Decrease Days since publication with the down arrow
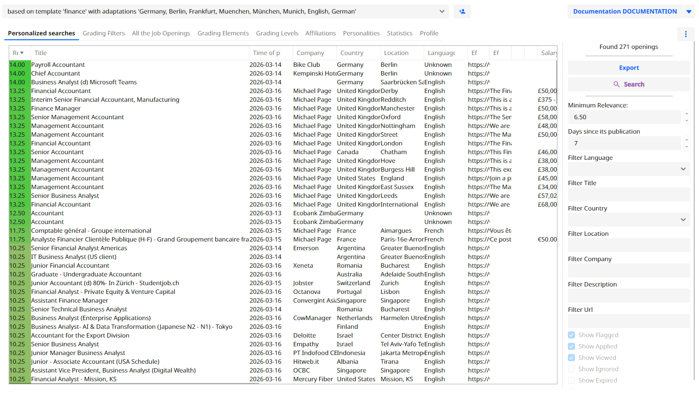This screenshot has height=393, width=699. [686, 146]
